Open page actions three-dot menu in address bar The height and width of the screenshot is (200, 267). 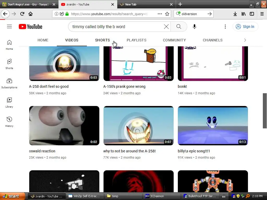click(160, 14)
